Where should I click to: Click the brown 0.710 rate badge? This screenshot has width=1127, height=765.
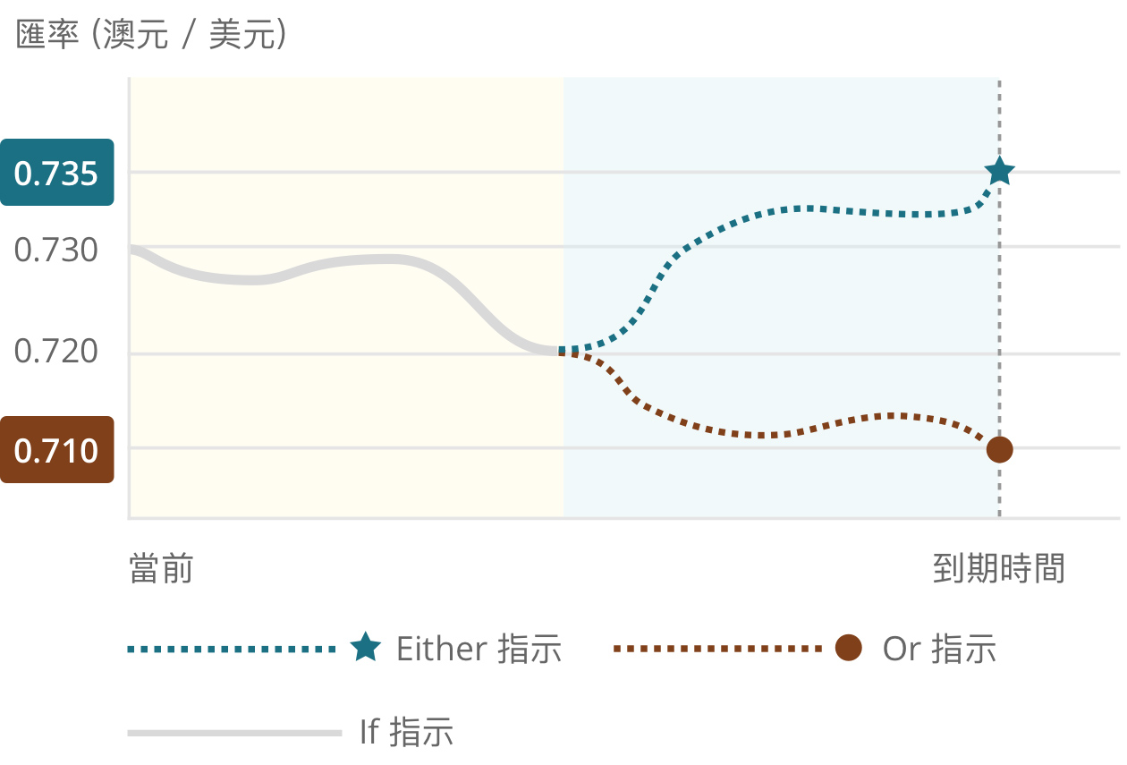coord(57,450)
